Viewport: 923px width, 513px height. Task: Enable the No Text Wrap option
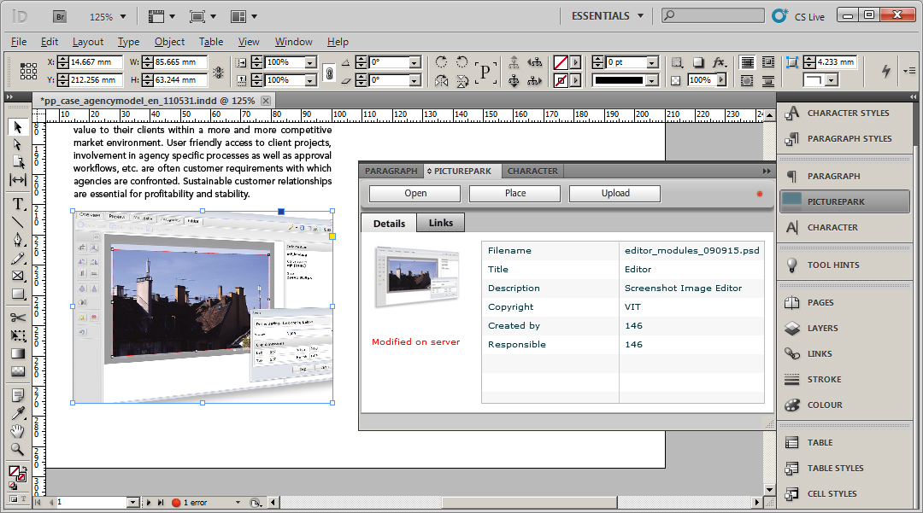[x=747, y=62]
